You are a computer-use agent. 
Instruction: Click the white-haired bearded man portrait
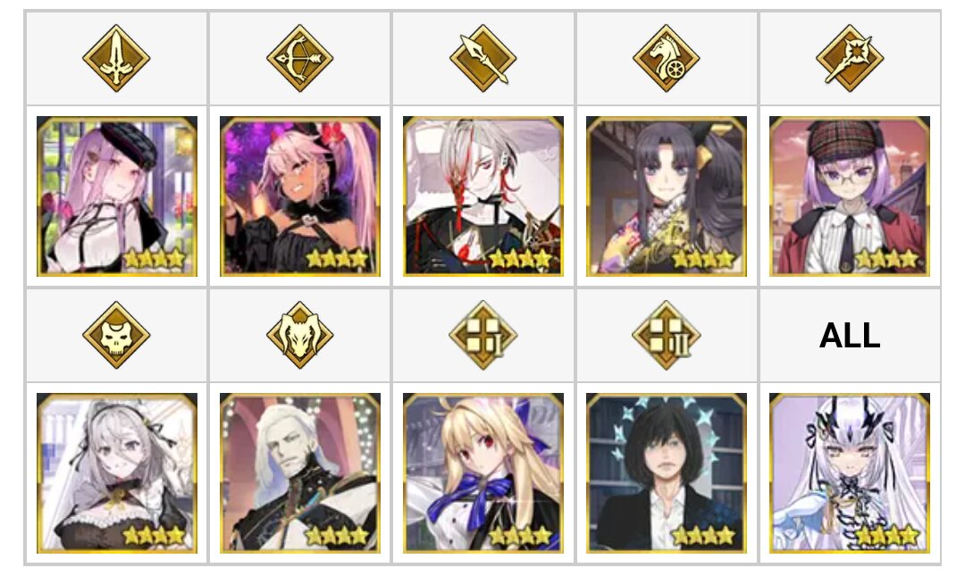point(300,473)
